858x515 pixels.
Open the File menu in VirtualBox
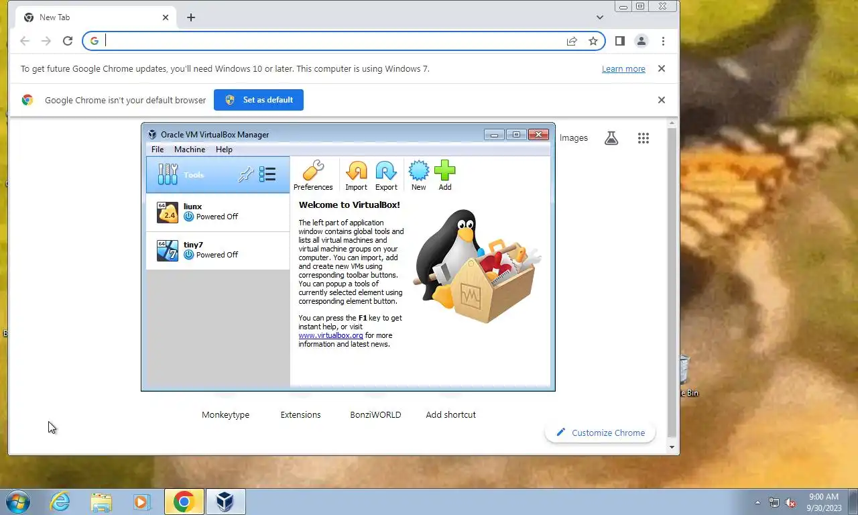pos(158,150)
